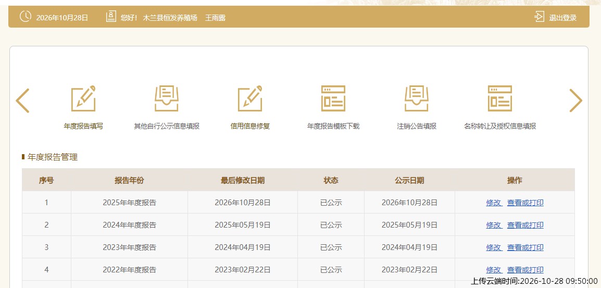
Task: Click last modified date 2025年05月19日
Action: 243,225
